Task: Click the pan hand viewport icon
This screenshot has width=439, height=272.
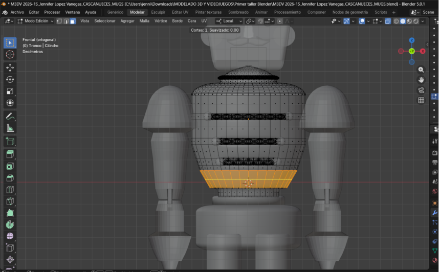Action: 421,80
